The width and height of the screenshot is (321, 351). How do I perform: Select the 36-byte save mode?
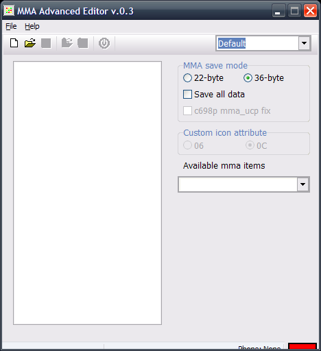click(x=248, y=78)
